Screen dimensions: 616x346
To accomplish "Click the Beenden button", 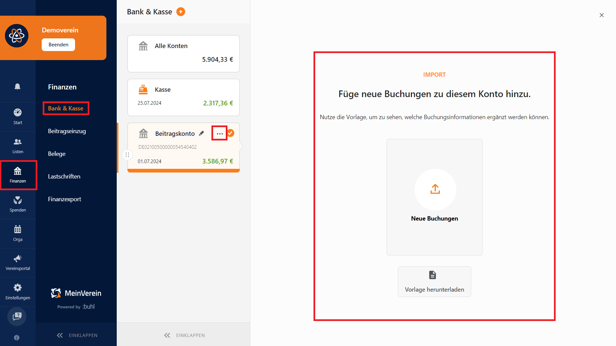I will coord(58,45).
